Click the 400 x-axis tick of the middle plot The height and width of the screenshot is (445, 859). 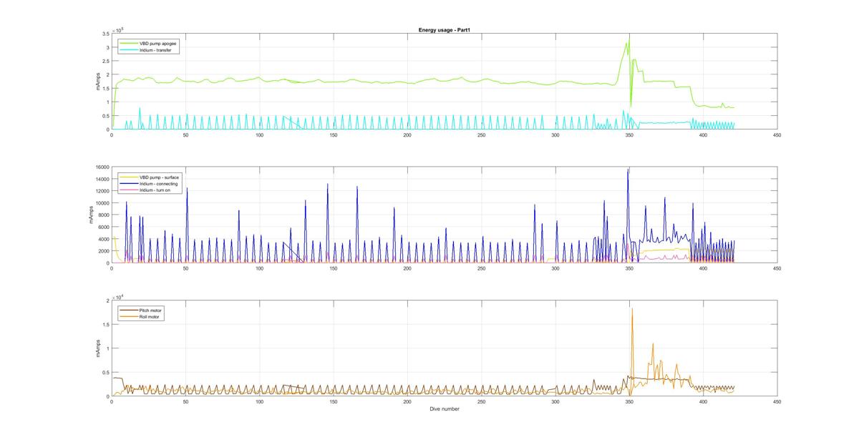(x=703, y=268)
